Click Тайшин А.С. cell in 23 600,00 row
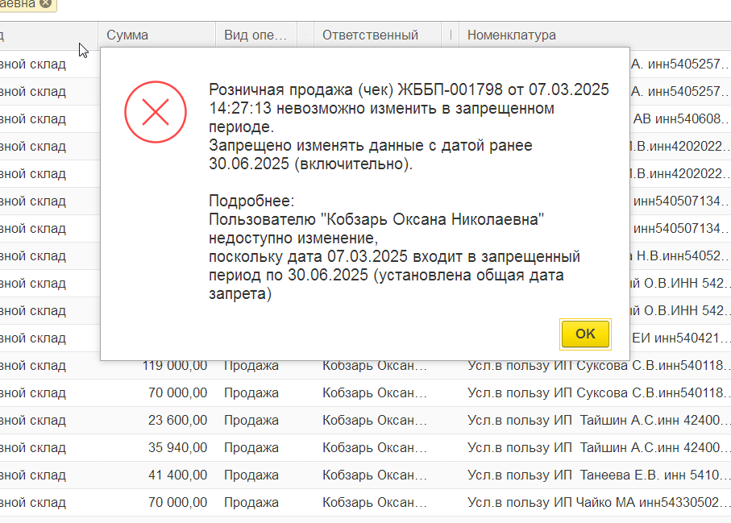 (x=595, y=420)
